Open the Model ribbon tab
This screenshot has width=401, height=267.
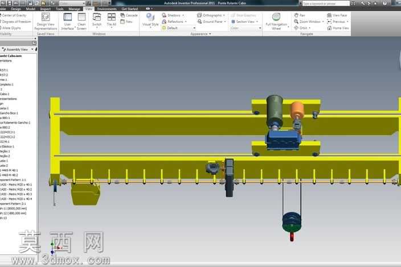[30, 9]
